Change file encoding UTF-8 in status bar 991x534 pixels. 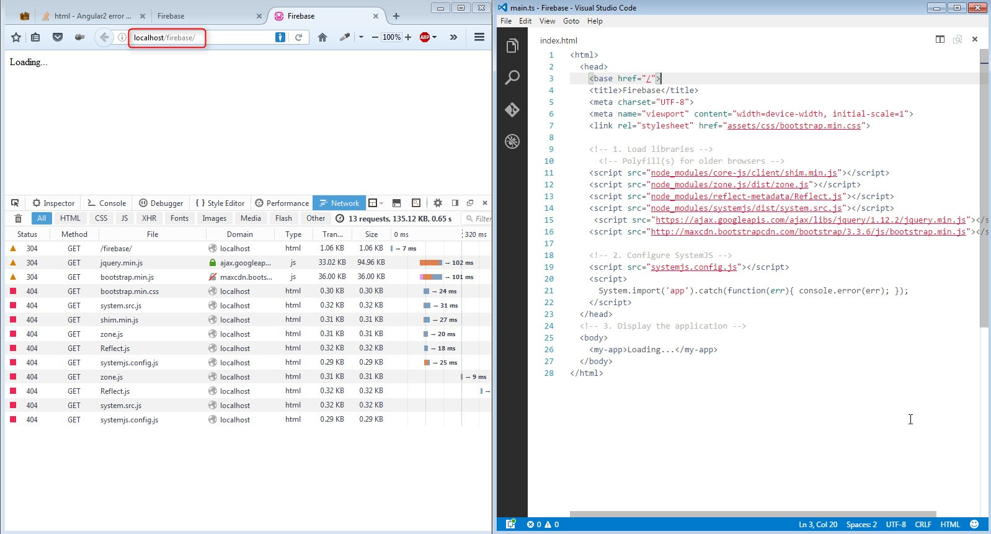pyautogui.click(x=895, y=525)
